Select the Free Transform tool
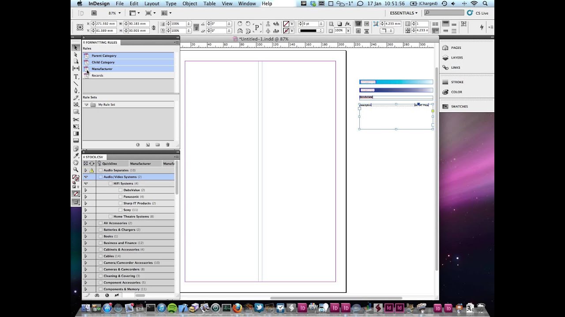 coord(75,126)
